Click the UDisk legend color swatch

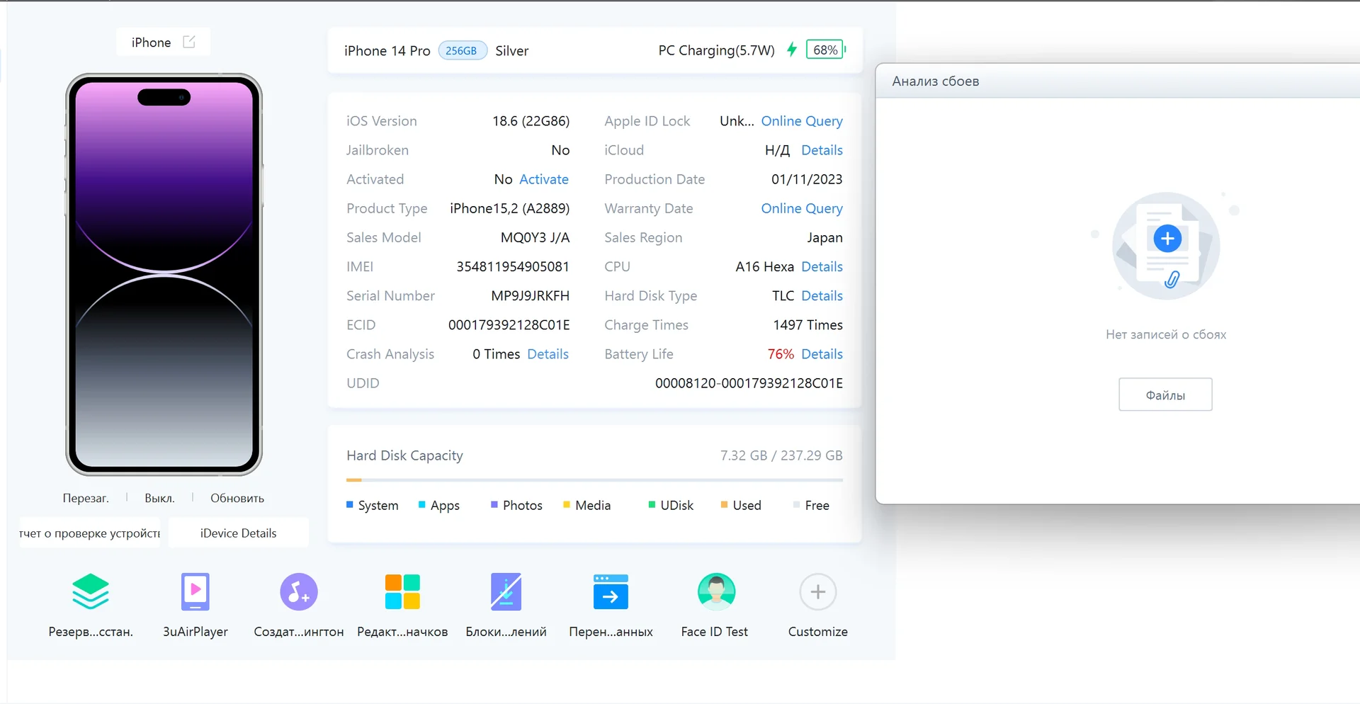tap(652, 504)
